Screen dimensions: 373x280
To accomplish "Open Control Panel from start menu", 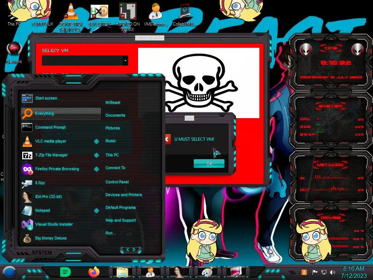I will coord(117,182).
